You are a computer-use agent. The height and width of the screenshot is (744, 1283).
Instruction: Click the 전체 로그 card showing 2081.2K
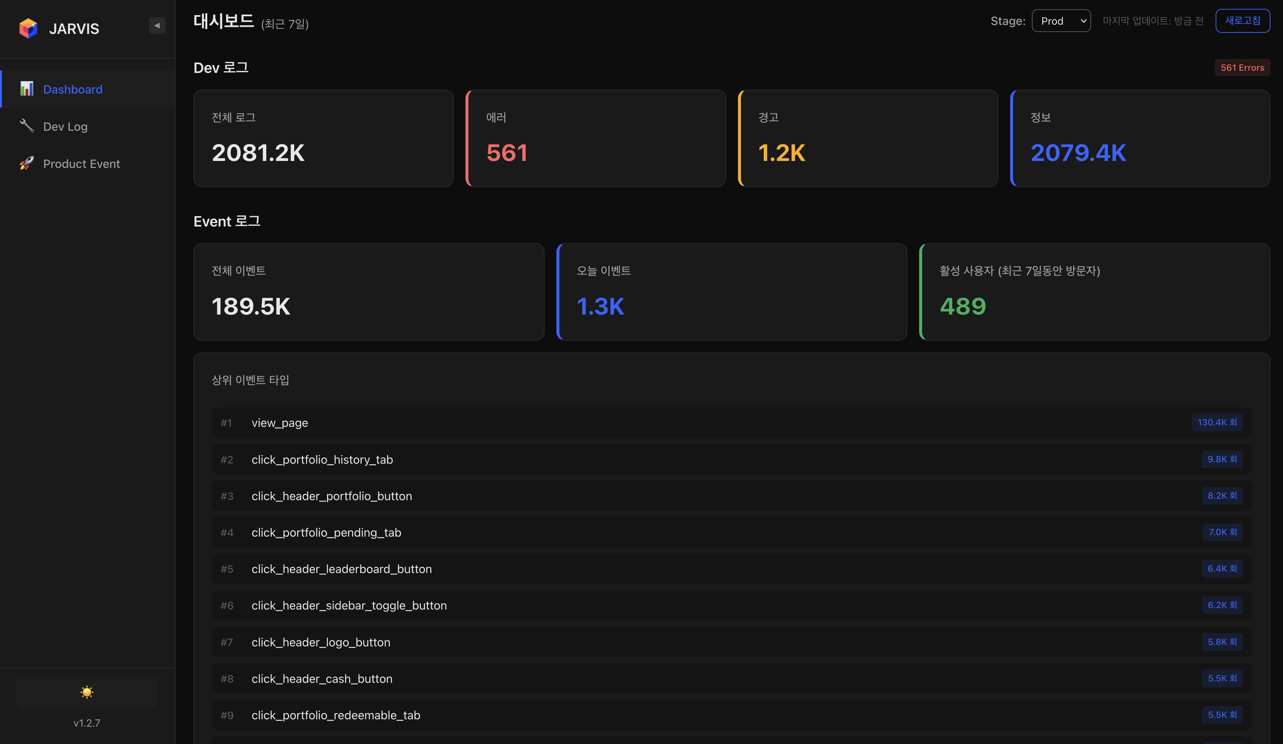(x=323, y=138)
